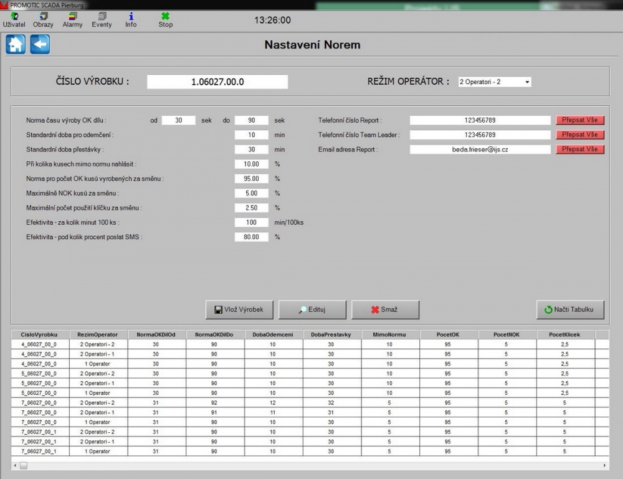Screen dimensions: 623x479
Task: Expand the Režim Operátor dropdown
Action: [526, 82]
